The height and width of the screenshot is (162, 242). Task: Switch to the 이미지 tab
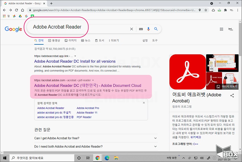coord(71,40)
